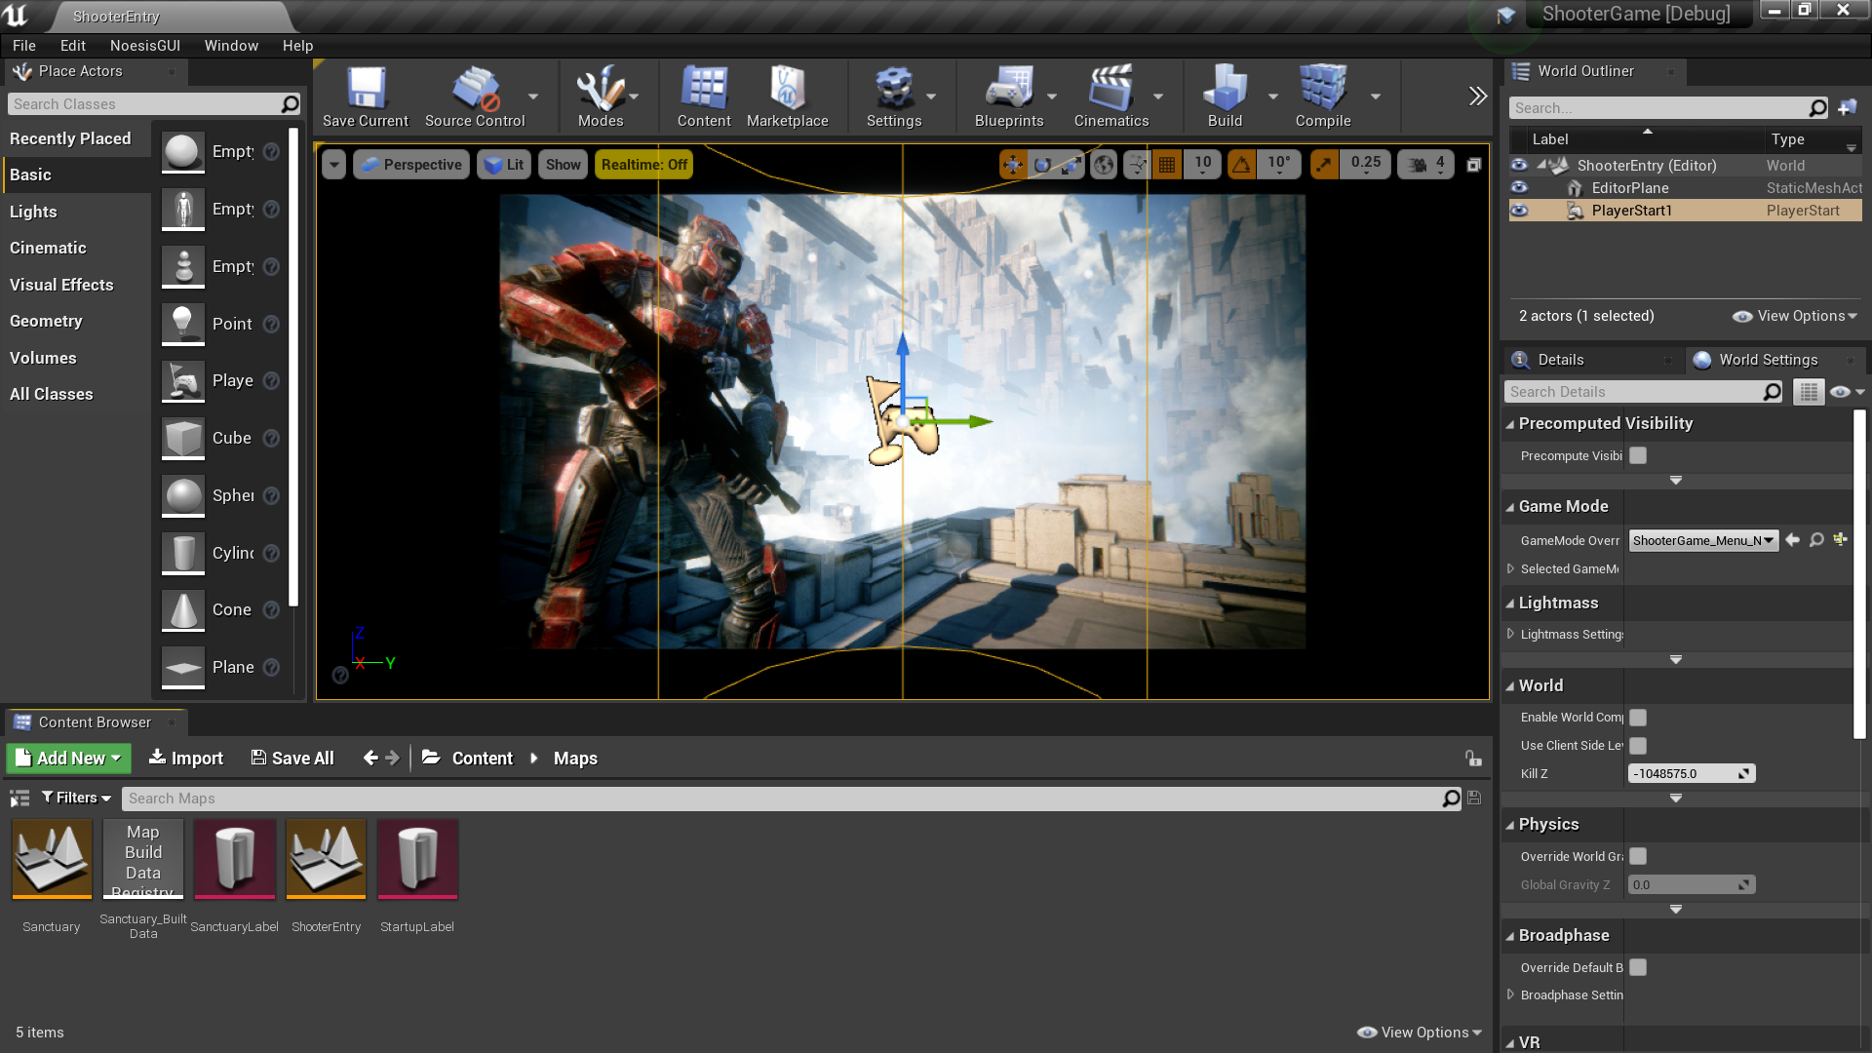Toggle the Realtime: Off viewport button
The width and height of the screenshot is (1872, 1053).
point(643,165)
